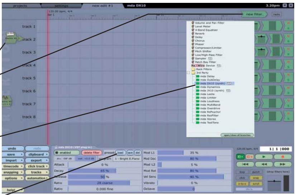Open the import menu
The height and width of the screenshot is (195, 296).
[13, 160]
